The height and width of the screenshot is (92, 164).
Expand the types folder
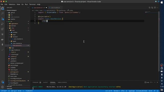(x=14, y=41)
